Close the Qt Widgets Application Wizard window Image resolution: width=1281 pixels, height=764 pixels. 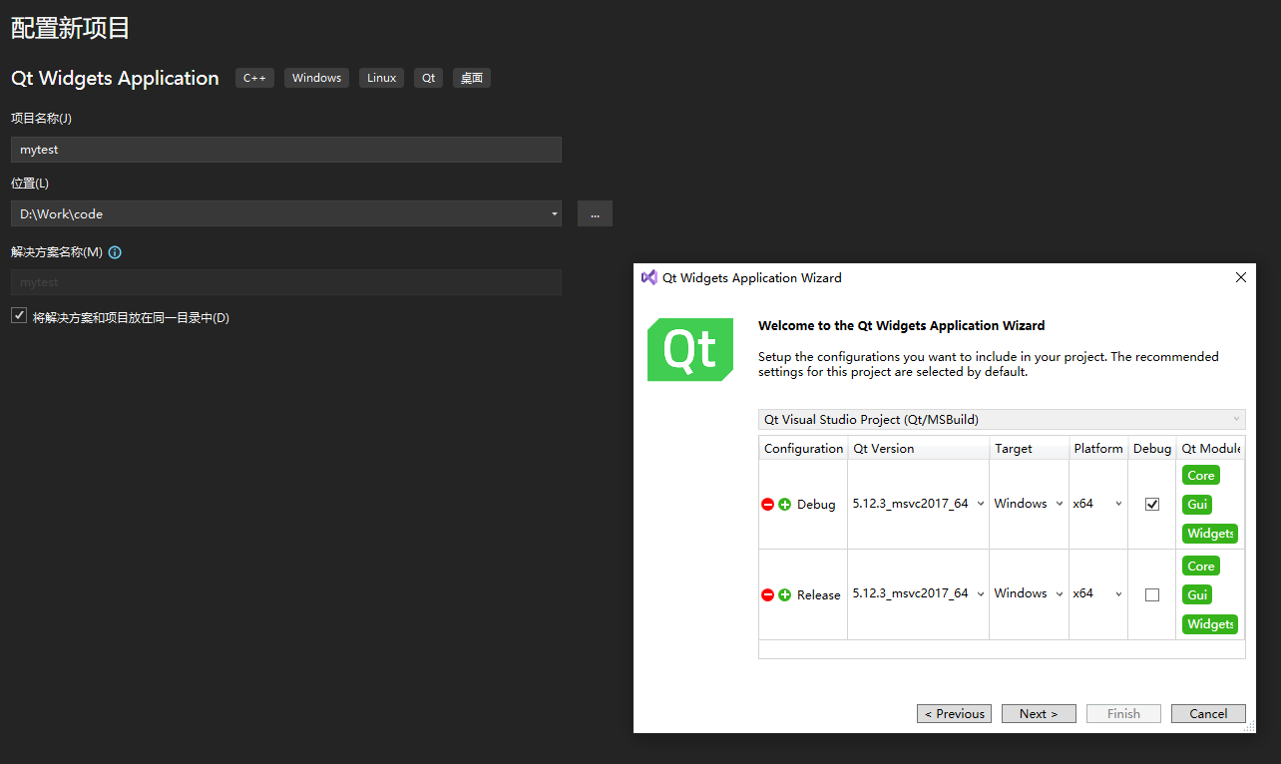tap(1241, 277)
